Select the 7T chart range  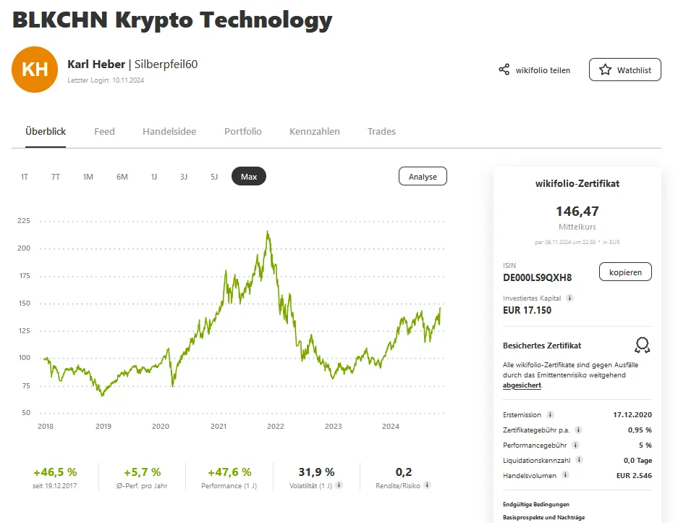point(55,177)
